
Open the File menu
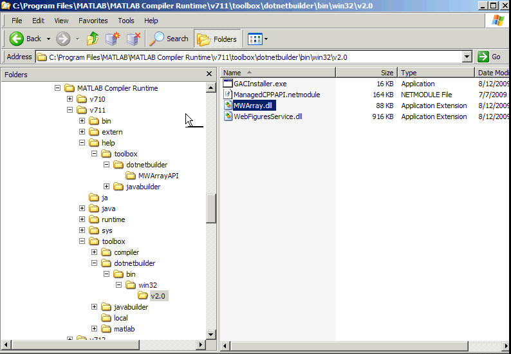tap(17, 21)
